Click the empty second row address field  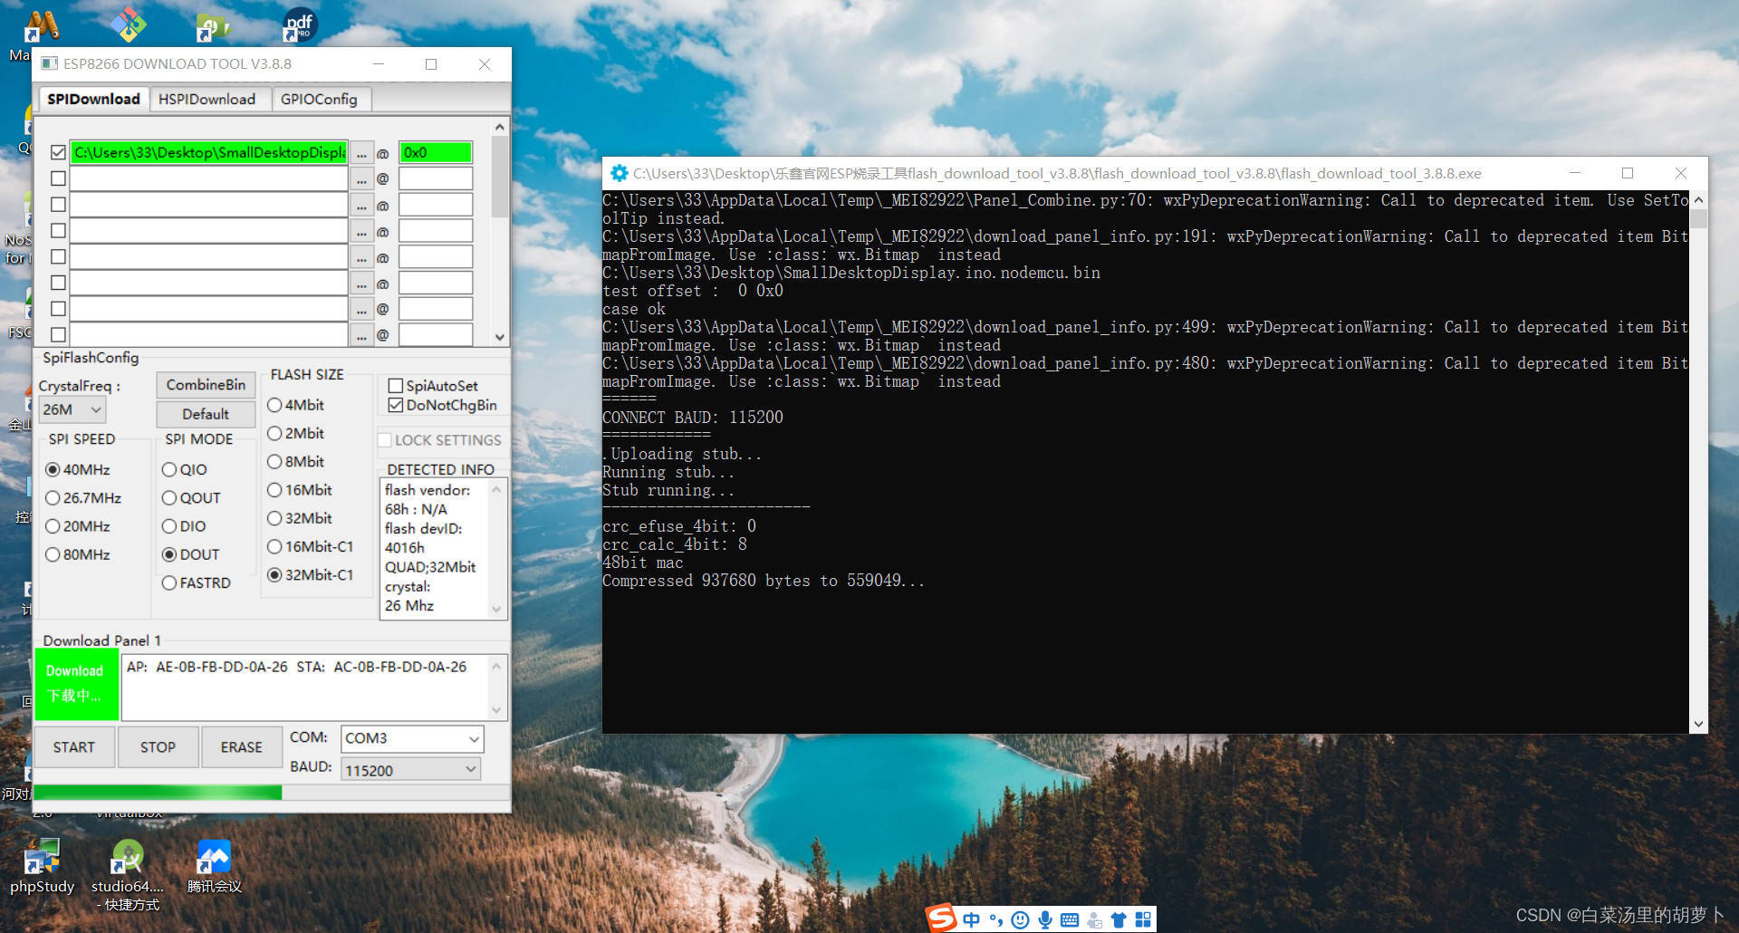tap(436, 178)
